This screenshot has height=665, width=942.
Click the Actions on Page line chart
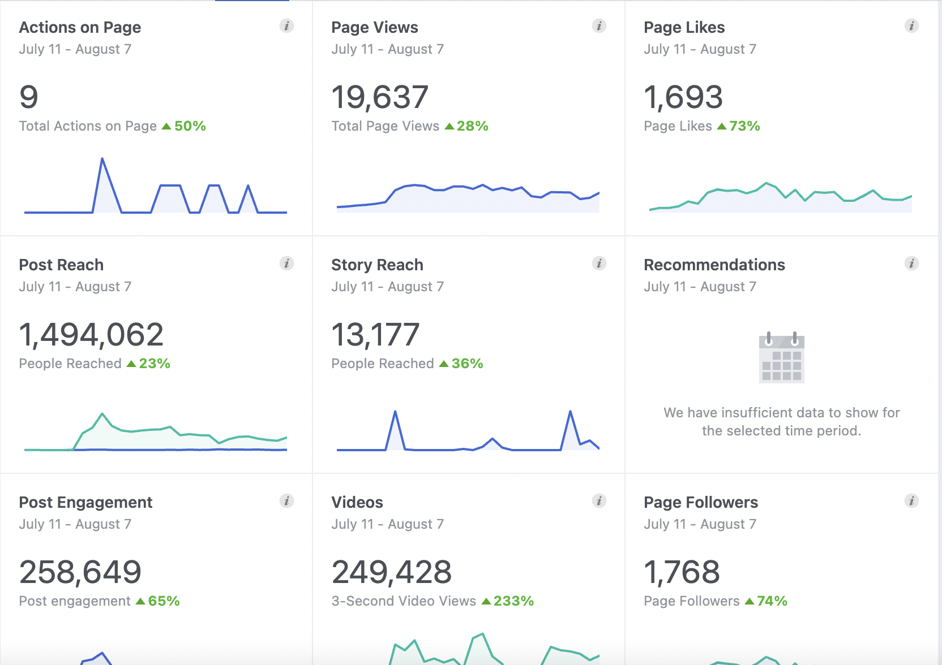click(156, 185)
